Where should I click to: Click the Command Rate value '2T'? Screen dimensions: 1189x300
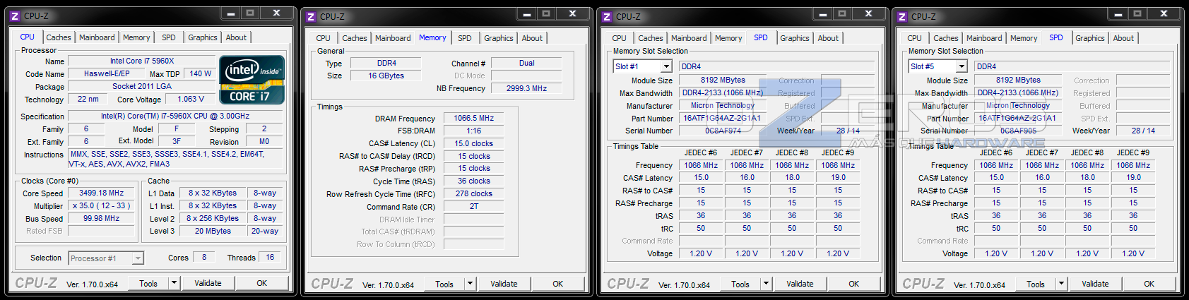(x=474, y=206)
